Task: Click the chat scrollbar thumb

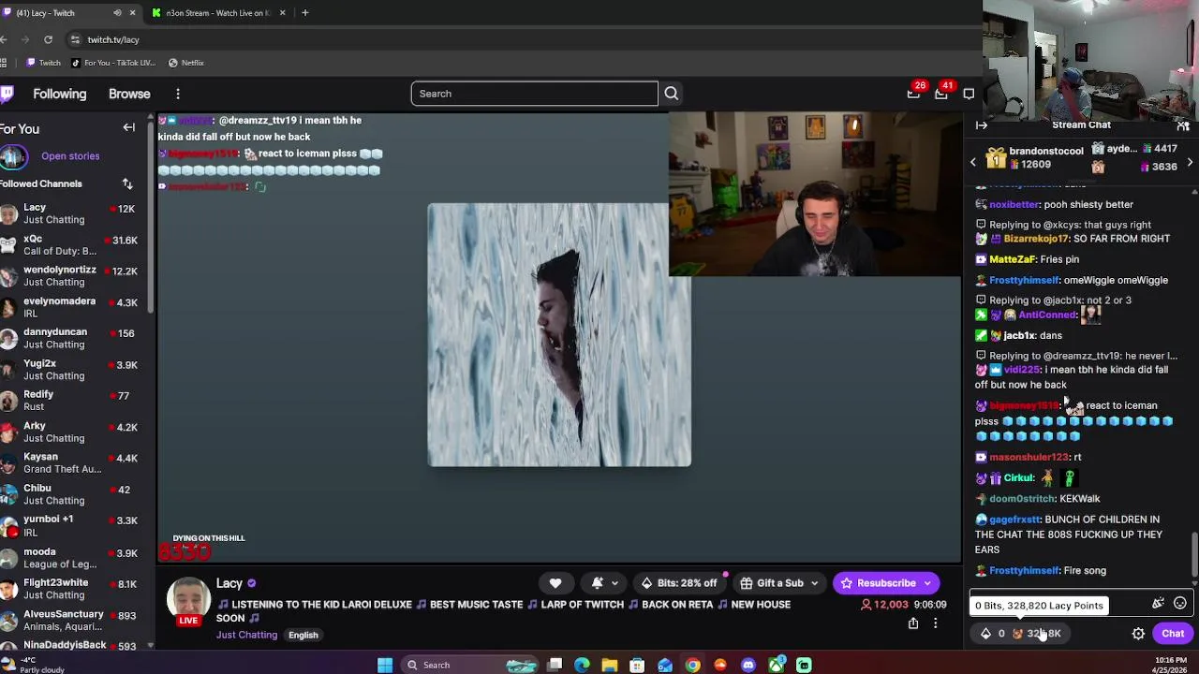Action: pyautogui.click(x=1193, y=552)
